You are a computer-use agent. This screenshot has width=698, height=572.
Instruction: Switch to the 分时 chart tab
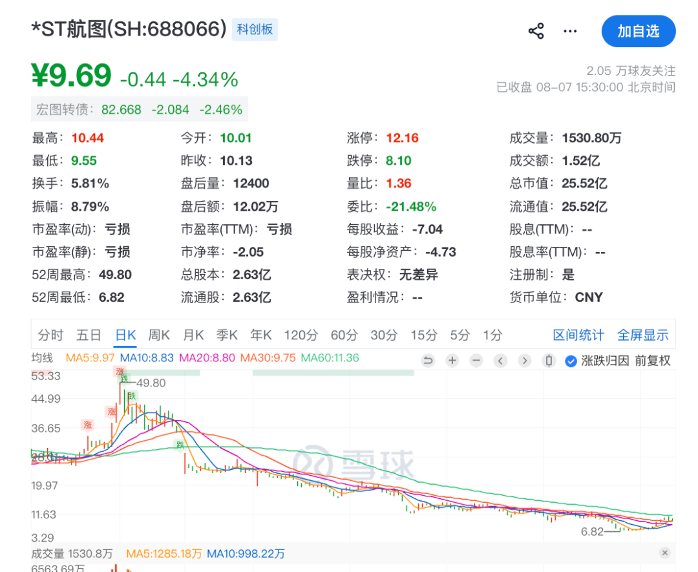(x=50, y=335)
